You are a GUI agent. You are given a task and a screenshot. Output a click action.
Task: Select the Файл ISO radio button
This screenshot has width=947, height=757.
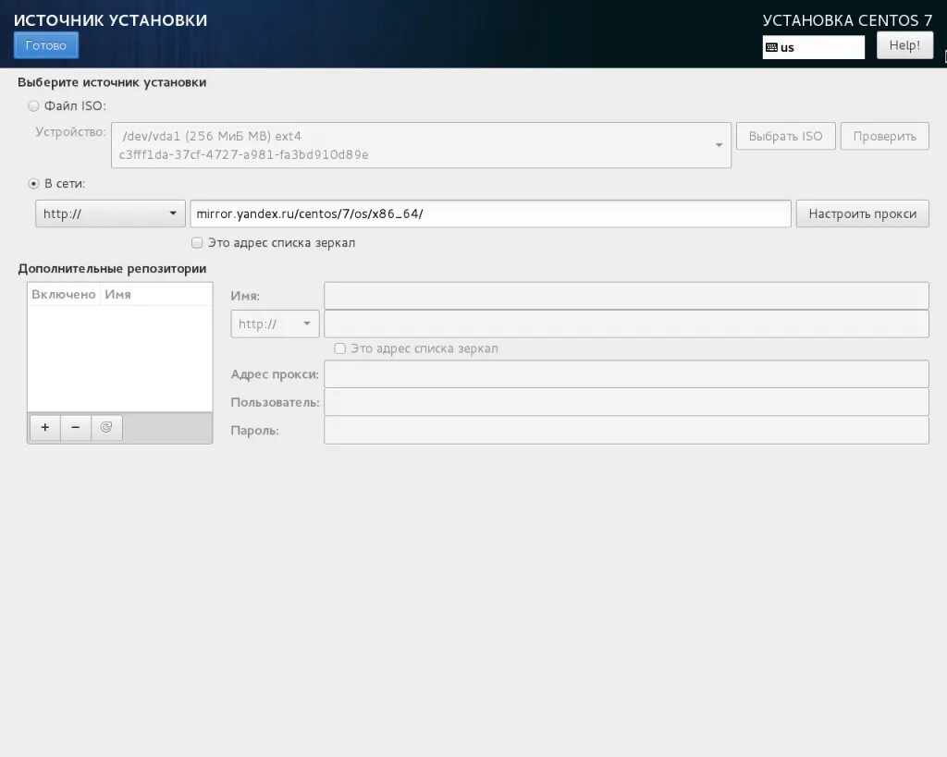[x=34, y=105]
